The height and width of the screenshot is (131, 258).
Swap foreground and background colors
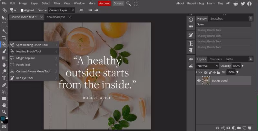tap(2, 122)
